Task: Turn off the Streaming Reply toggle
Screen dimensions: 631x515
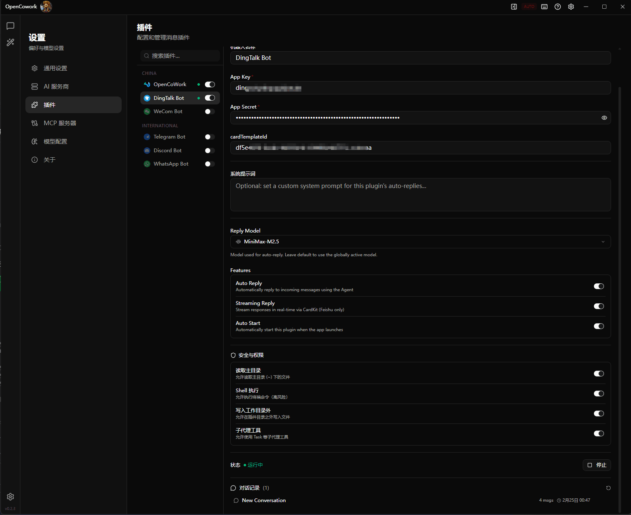Action: (x=599, y=306)
